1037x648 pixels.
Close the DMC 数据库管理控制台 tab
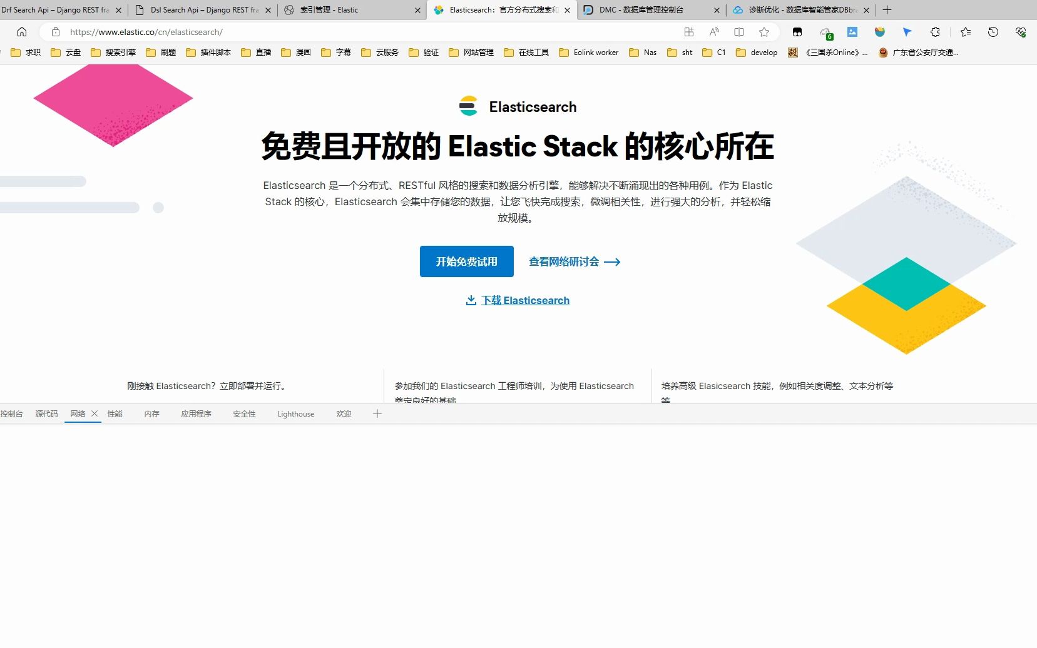coord(717,10)
